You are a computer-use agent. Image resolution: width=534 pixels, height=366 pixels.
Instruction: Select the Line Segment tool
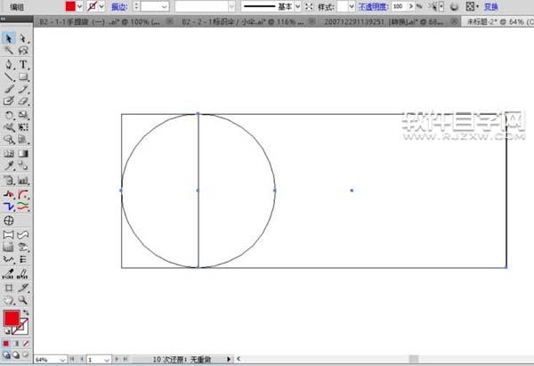pyautogui.click(x=9, y=77)
